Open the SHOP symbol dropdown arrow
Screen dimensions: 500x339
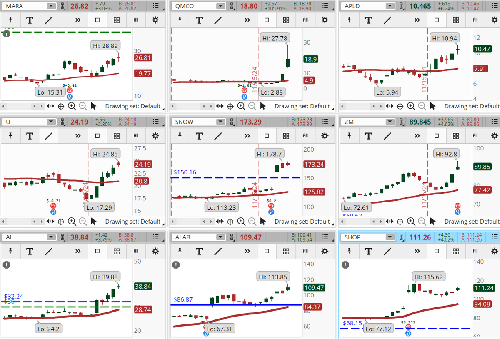[390, 237]
